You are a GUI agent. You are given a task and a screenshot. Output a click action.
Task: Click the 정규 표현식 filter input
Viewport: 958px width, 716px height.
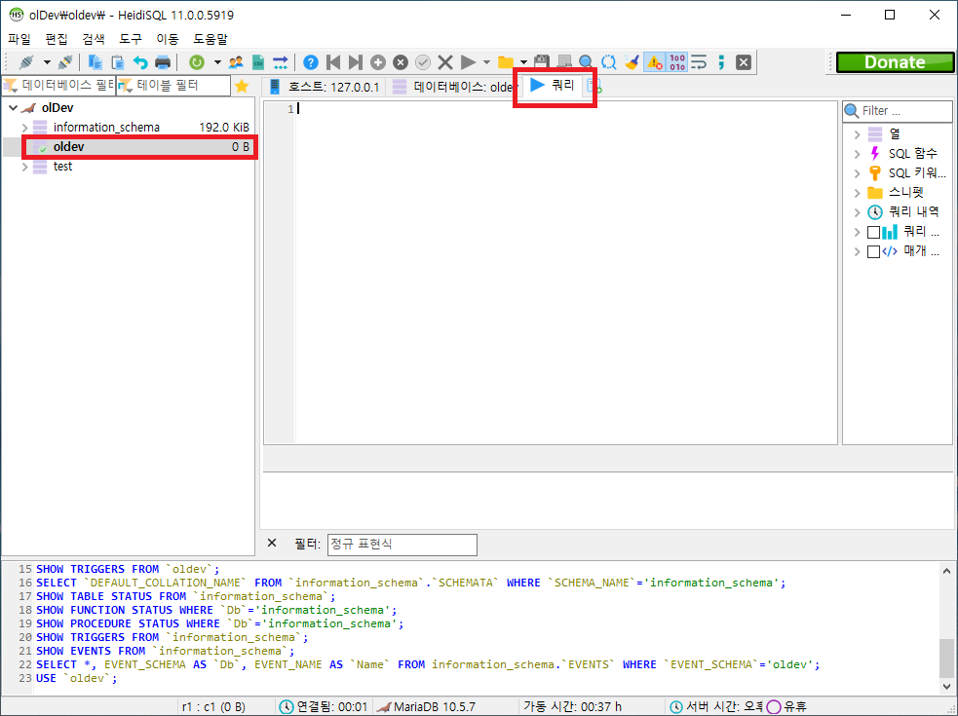[402, 545]
